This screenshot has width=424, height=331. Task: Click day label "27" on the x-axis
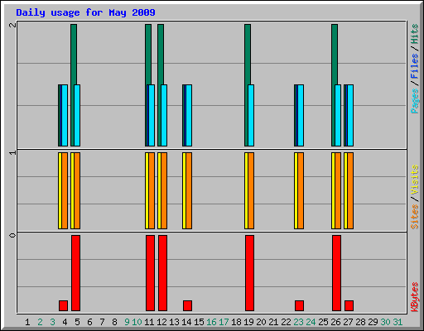(x=348, y=322)
